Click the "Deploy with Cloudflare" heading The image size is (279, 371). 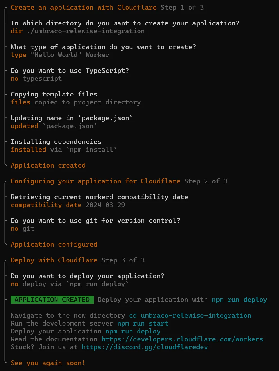54,260
